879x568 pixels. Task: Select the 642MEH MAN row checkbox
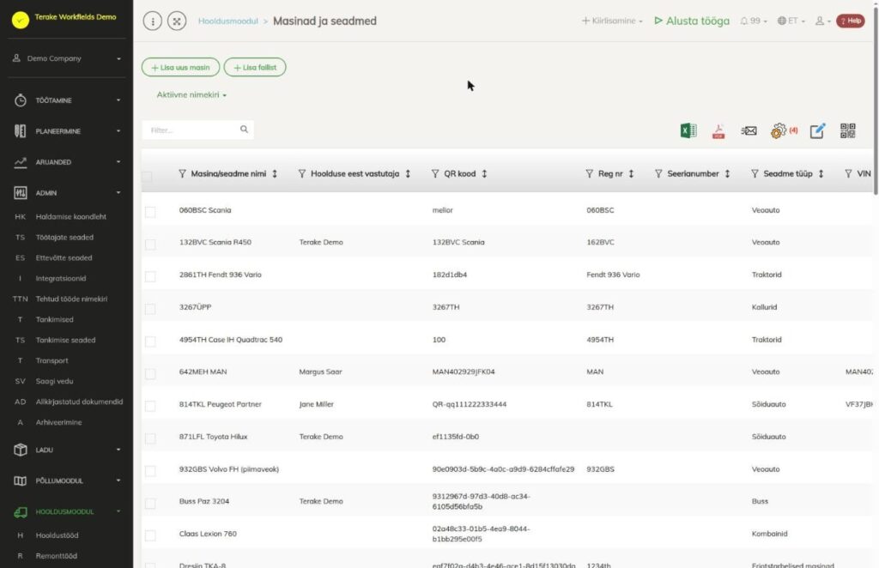tap(150, 373)
